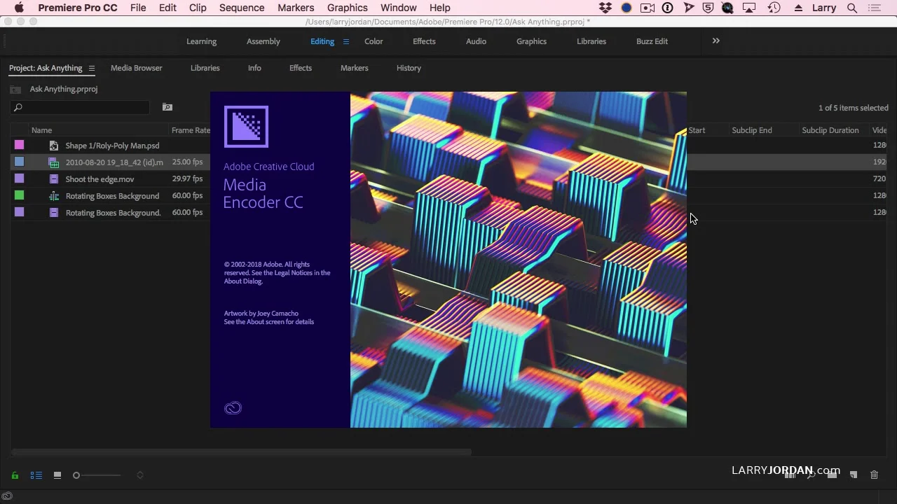Click the Creative Cloud status icon at bottom-left
Image resolution: width=897 pixels, height=504 pixels.
click(7, 496)
